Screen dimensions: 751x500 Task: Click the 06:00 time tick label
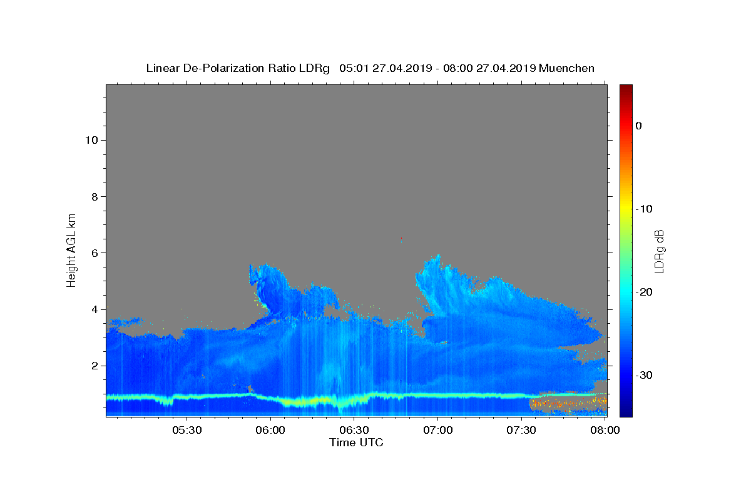(270, 430)
